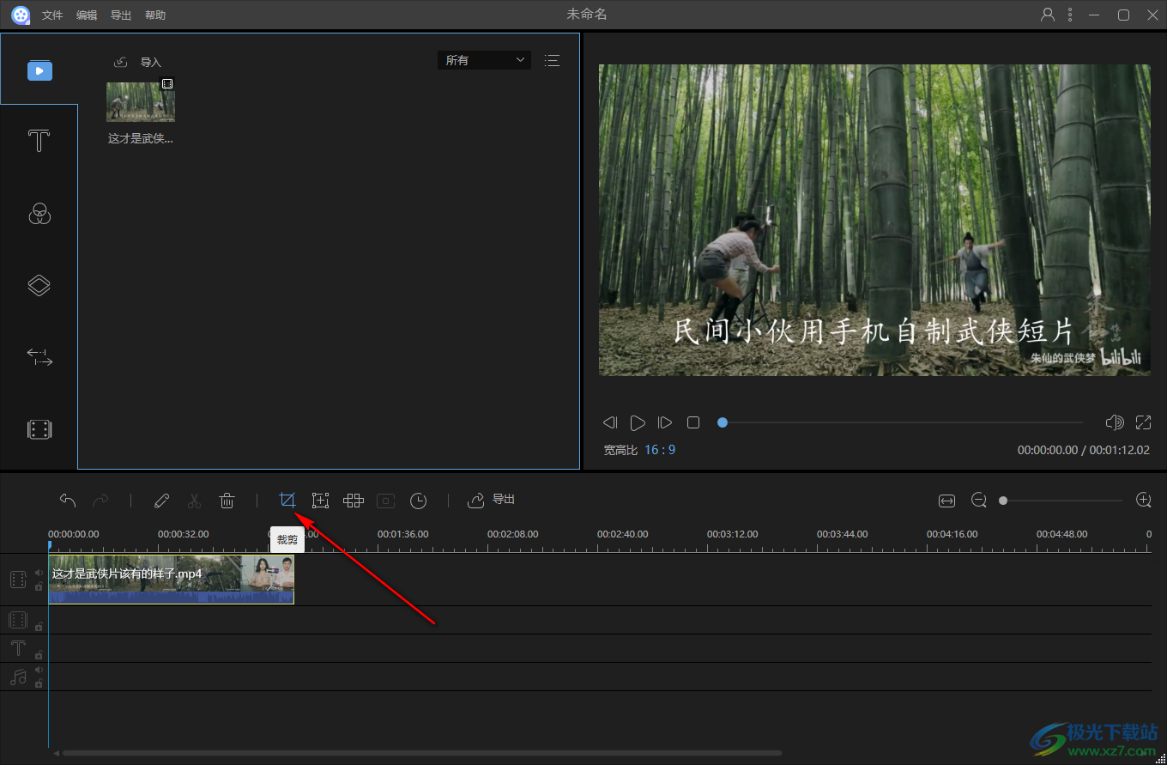This screenshot has height=765, width=1167.
Task: Open the Transitions tab in sidebar
Action: tap(39, 357)
